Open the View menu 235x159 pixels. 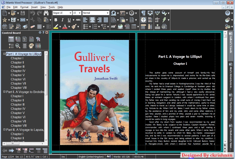click(43, 7)
